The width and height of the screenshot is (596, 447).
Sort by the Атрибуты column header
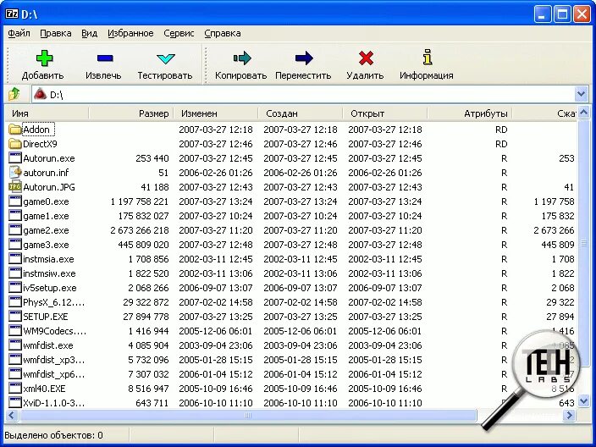point(470,113)
